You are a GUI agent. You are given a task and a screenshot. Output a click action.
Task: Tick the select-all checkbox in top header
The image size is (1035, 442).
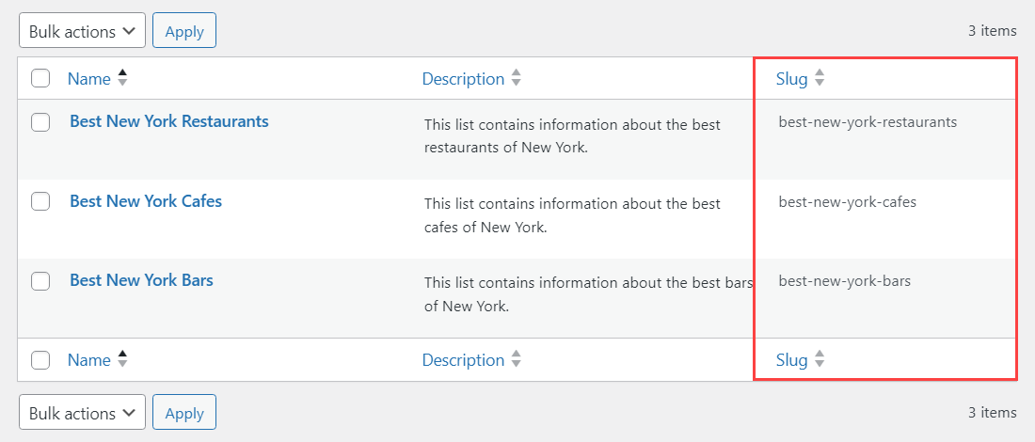point(40,78)
